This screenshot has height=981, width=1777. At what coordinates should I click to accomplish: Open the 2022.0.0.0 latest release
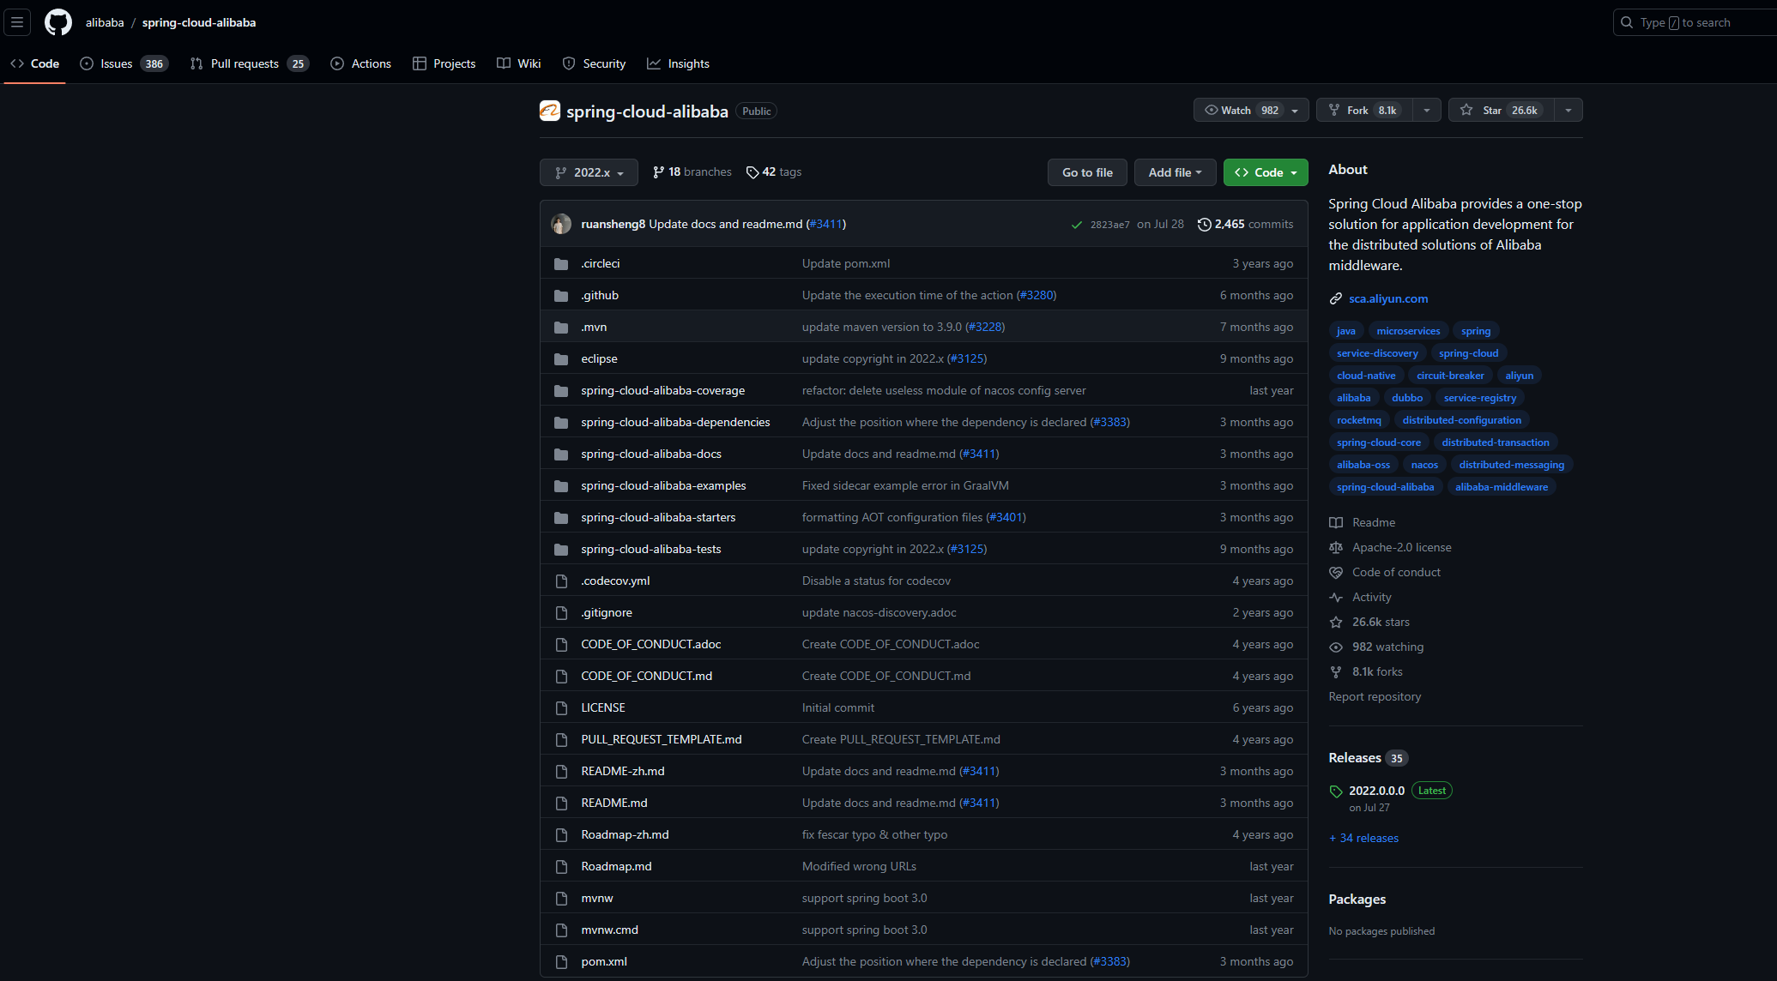[x=1376, y=791]
